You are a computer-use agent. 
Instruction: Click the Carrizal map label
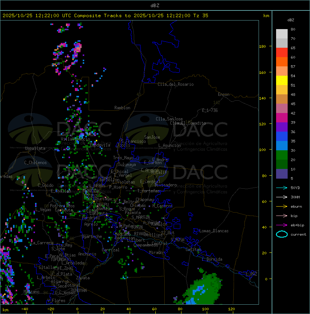click(111, 250)
